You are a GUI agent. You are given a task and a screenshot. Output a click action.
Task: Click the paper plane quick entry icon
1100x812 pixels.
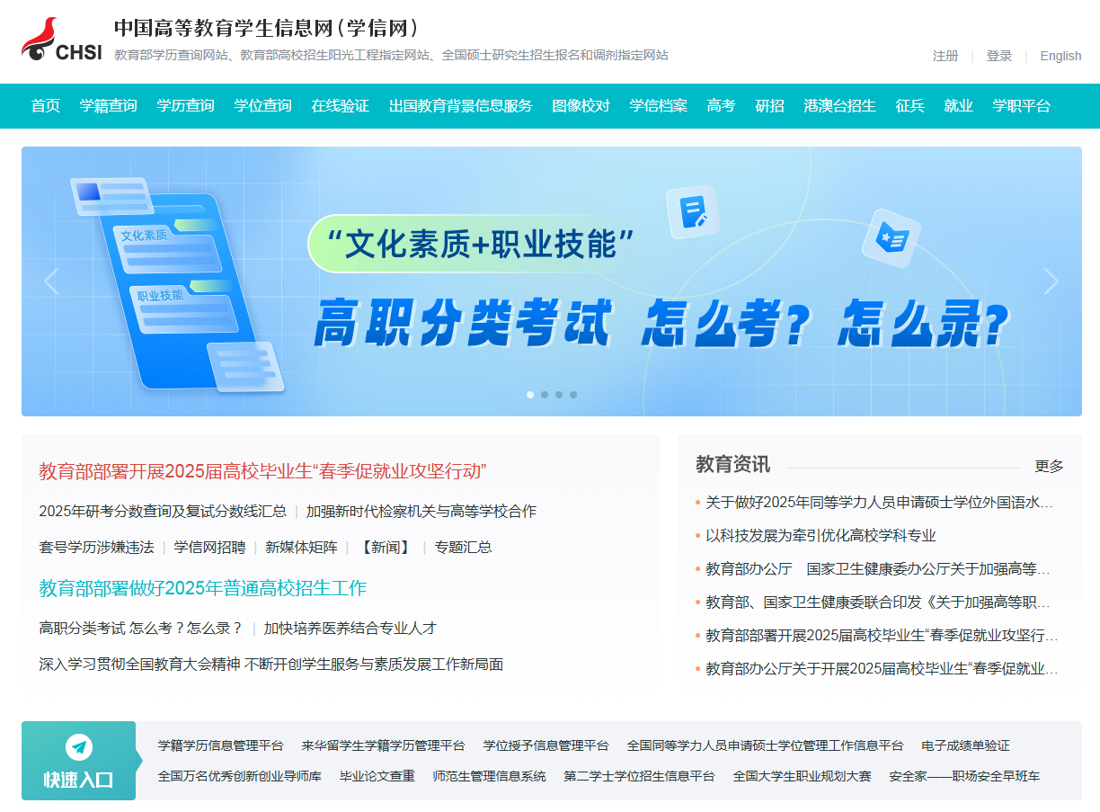click(x=79, y=747)
